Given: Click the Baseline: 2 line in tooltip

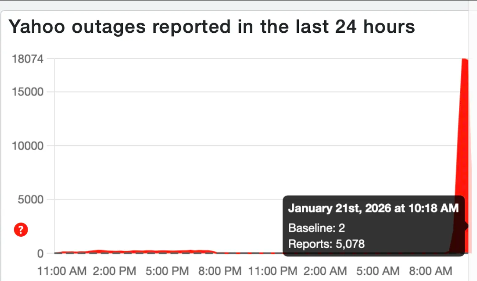Looking at the screenshot, I should pyautogui.click(x=317, y=229).
